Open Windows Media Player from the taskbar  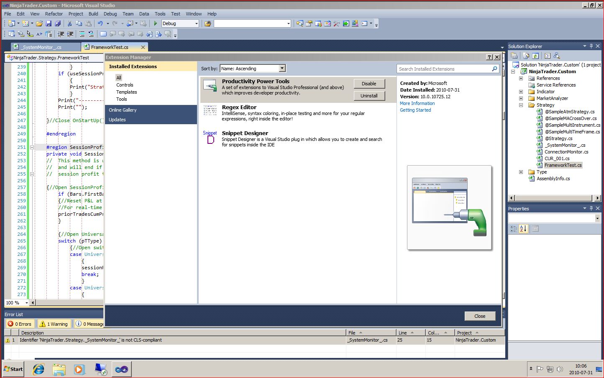(x=79, y=369)
